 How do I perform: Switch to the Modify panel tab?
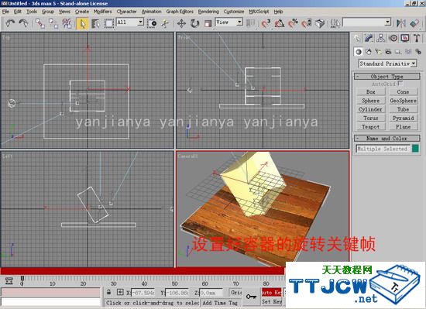click(x=369, y=38)
